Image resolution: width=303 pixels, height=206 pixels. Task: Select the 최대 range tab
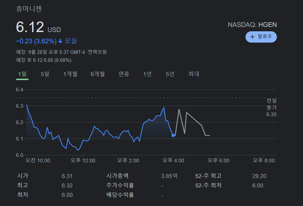tap(194, 74)
